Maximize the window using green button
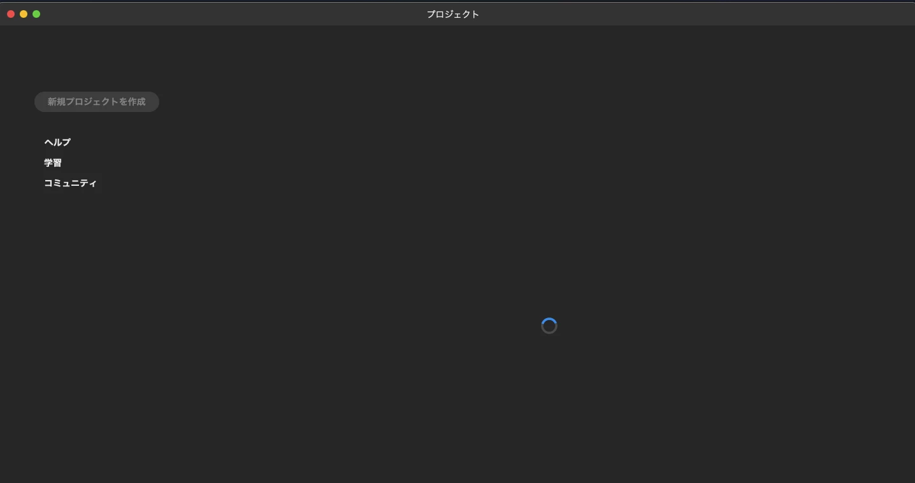The image size is (915, 483). pos(36,14)
